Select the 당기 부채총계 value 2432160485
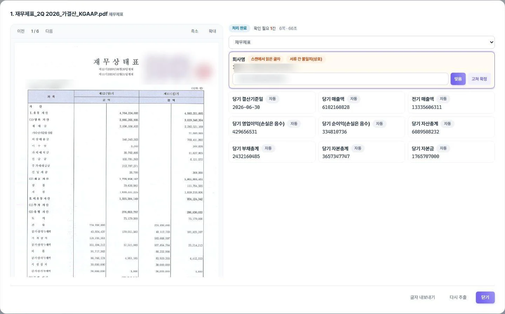Screen dimensions: 505x314 [x=246, y=156]
